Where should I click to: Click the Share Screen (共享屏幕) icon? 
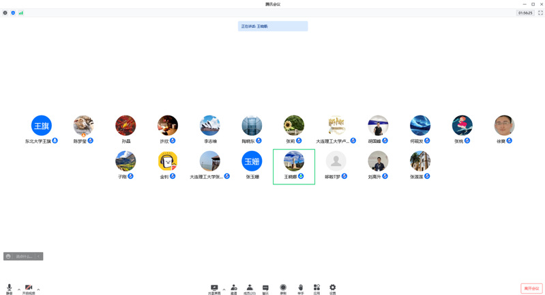click(214, 289)
